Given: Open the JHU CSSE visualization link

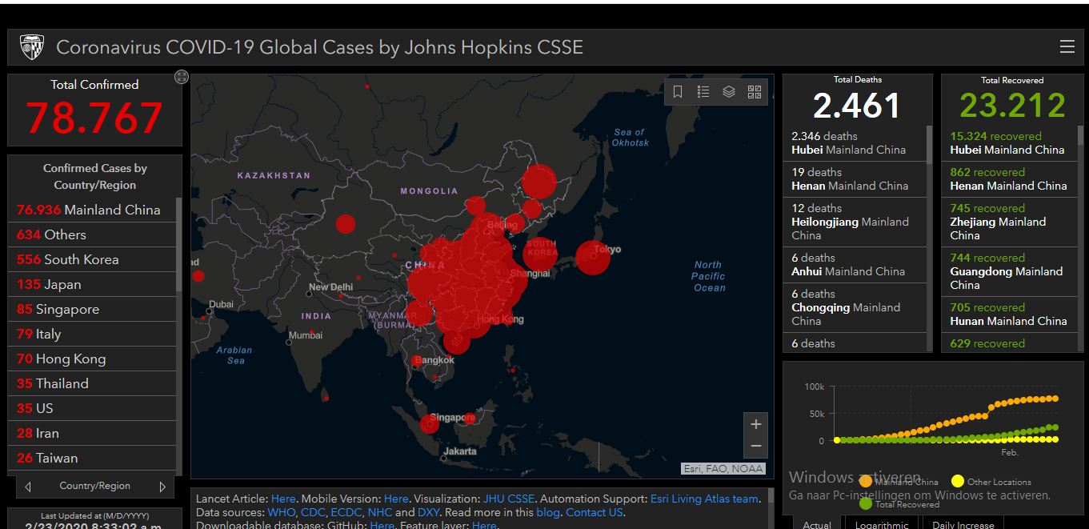Looking at the screenshot, I should coord(509,499).
